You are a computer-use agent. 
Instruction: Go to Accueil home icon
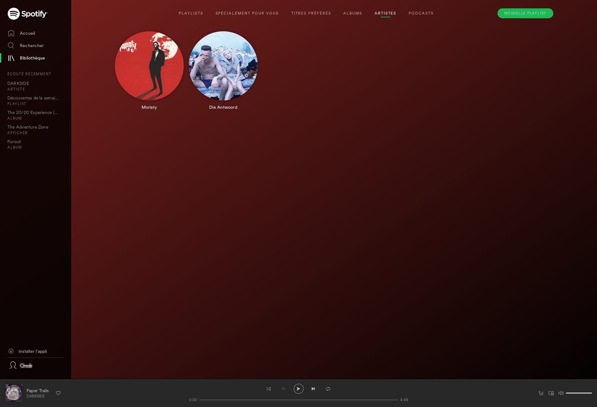(11, 33)
